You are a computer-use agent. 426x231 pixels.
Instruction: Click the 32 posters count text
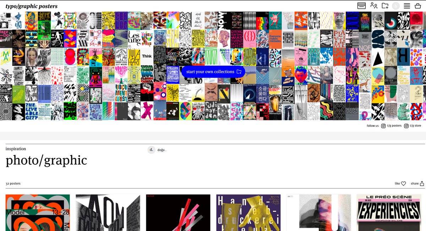coord(13,184)
